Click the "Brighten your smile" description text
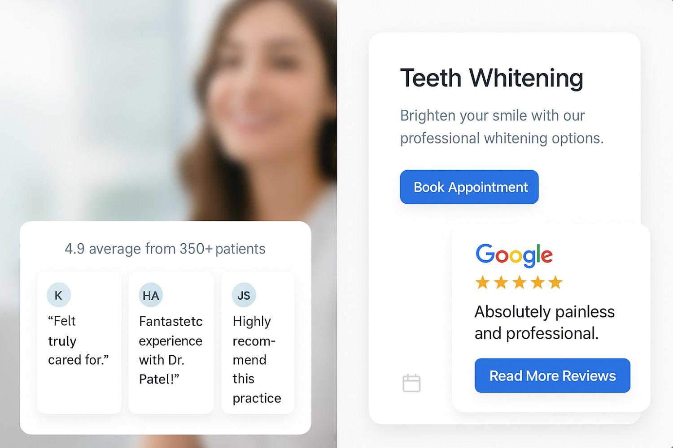Viewport: 673px width, 448px height. pos(502,127)
